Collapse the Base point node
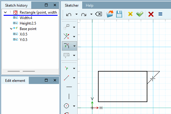171x114 pixels. pyautogui.click(x=11, y=29)
